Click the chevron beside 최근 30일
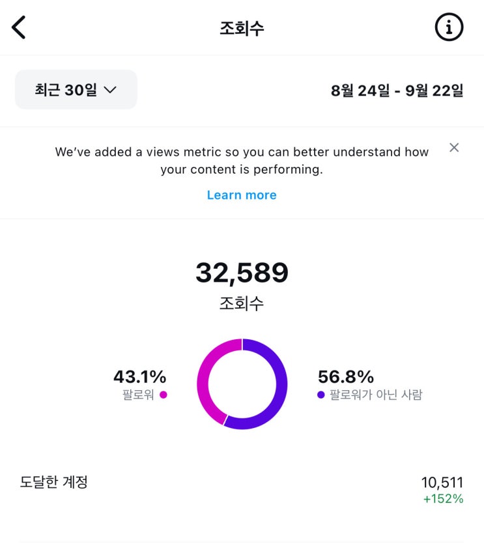 pos(110,90)
